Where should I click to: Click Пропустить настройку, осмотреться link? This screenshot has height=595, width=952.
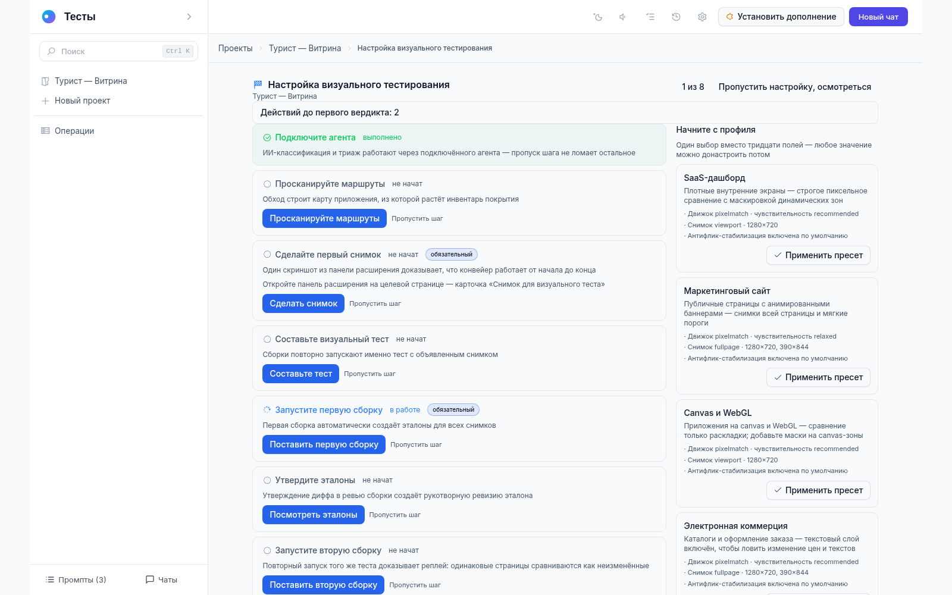click(x=794, y=87)
